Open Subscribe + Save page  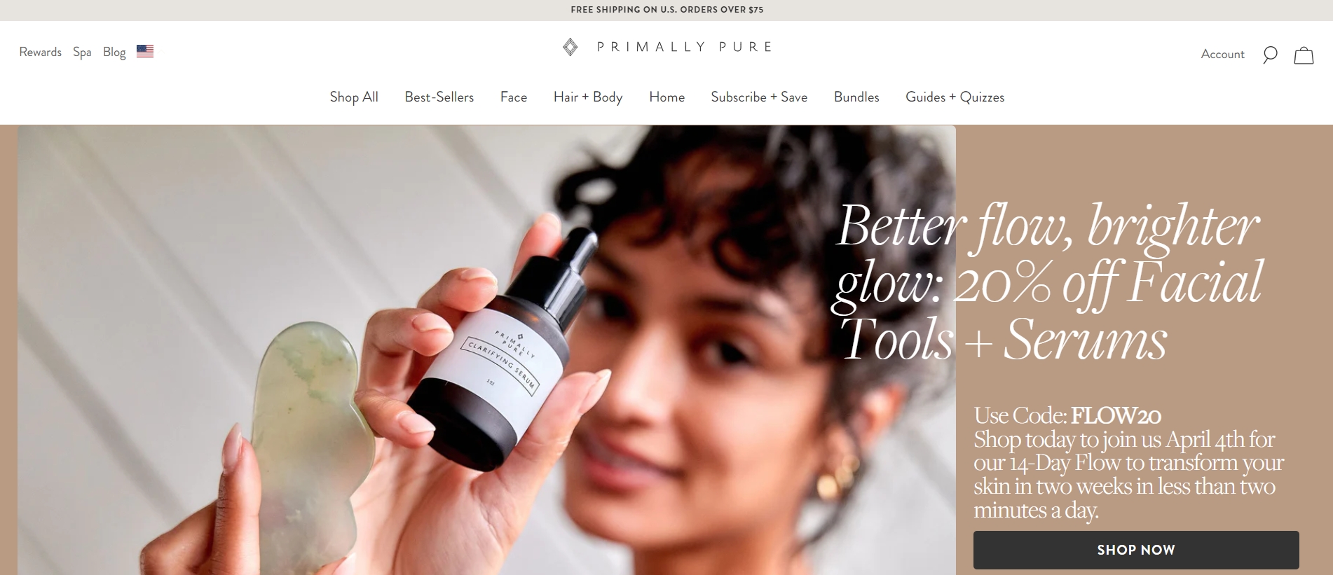[x=759, y=97]
